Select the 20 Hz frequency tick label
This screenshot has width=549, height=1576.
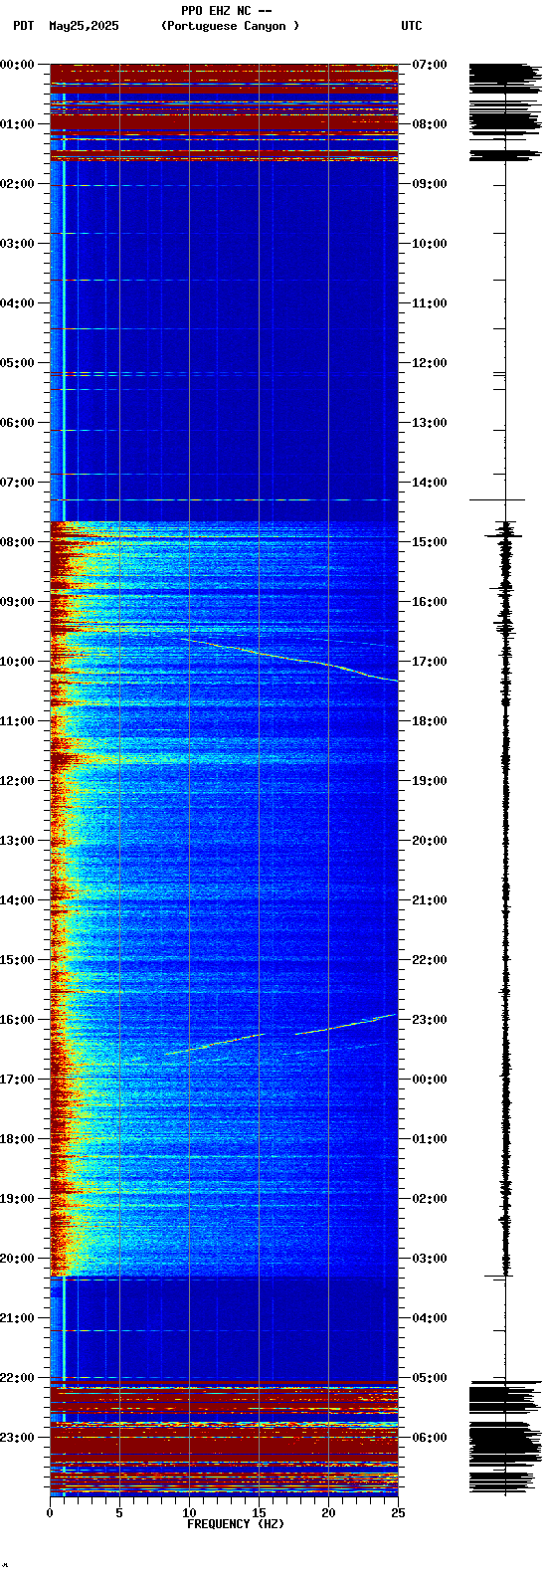point(328,1513)
